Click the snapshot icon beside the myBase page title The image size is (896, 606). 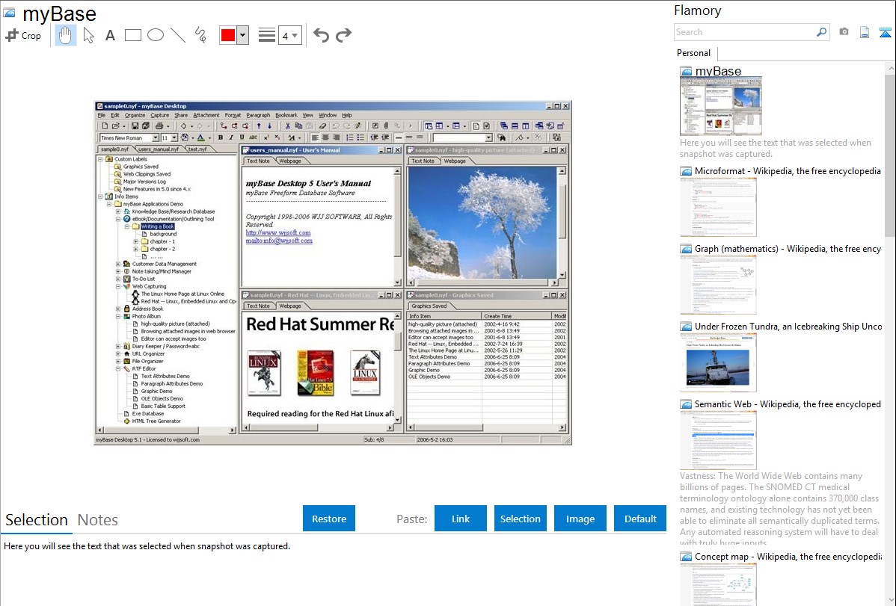tap(9, 13)
